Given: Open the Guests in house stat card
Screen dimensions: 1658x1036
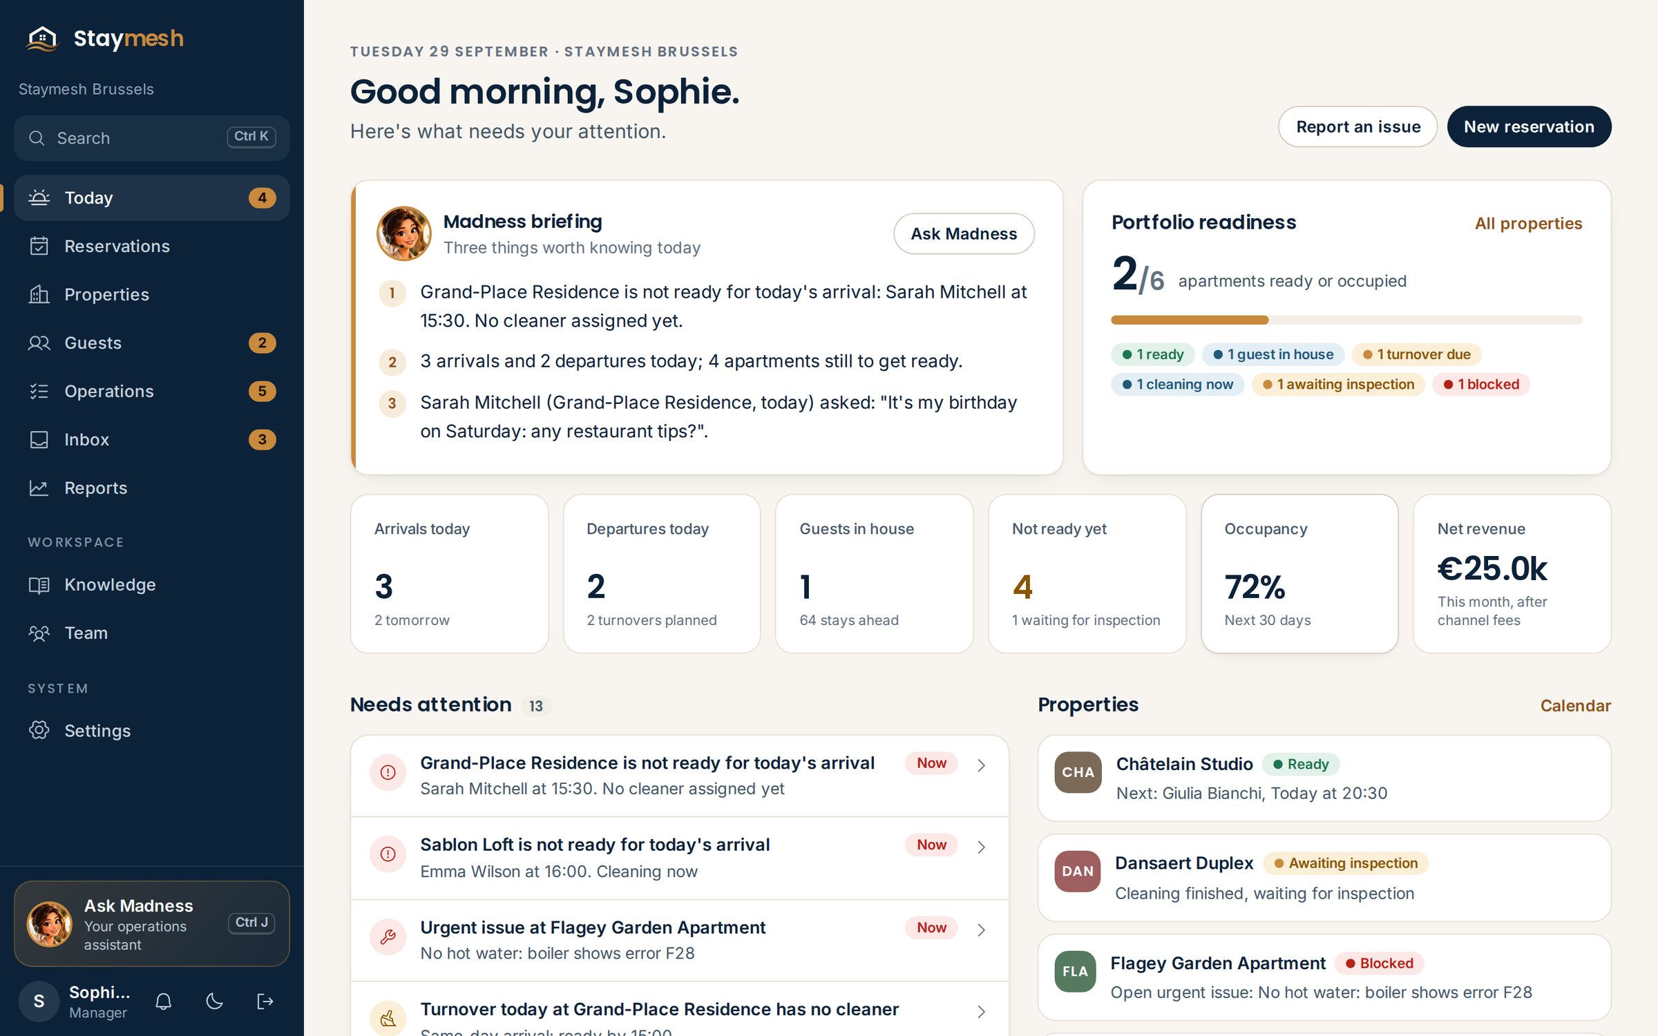Looking at the screenshot, I should pyautogui.click(x=875, y=573).
